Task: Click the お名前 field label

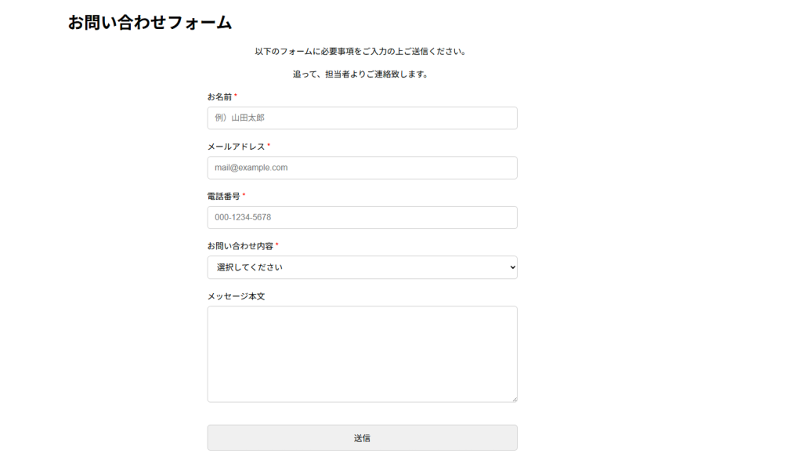Action: (219, 97)
